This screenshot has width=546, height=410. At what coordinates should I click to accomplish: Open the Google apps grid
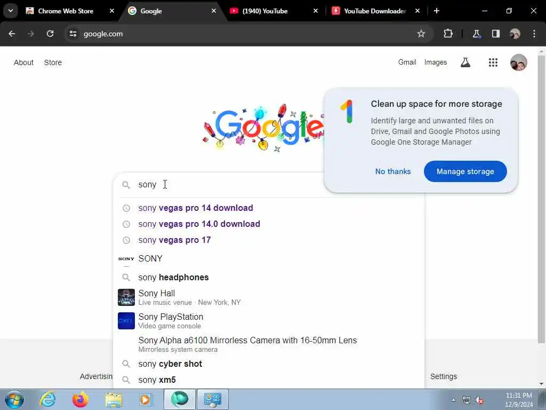click(493, 62)
